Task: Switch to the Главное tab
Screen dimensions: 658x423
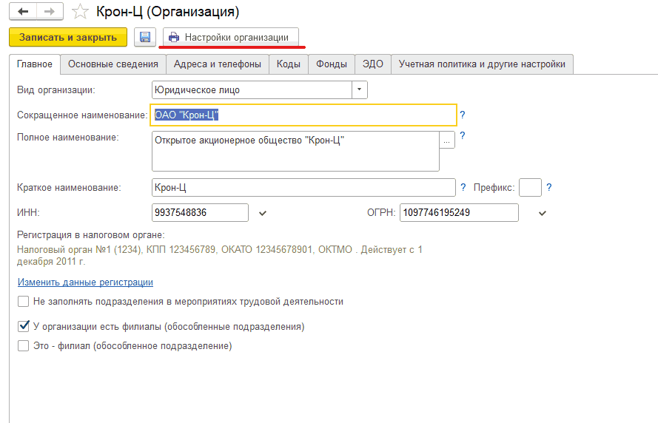Action: 35,64
